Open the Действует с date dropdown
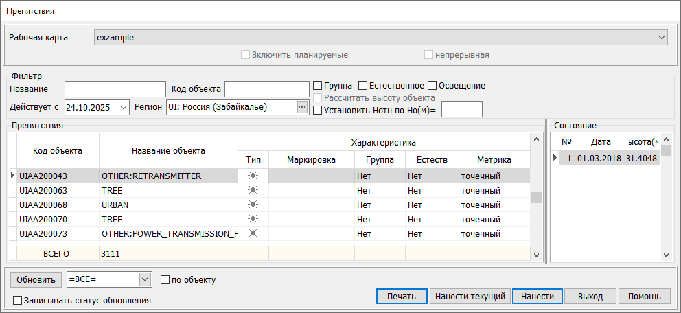This screenshot has width=681, height=313. pos(123,107)
